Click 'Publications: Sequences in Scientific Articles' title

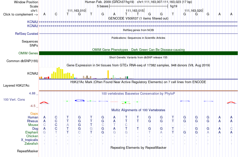point(138,38)
